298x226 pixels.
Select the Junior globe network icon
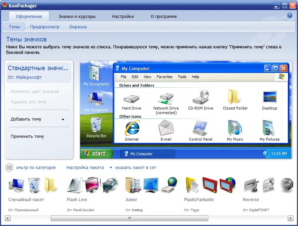pos(169,185)
